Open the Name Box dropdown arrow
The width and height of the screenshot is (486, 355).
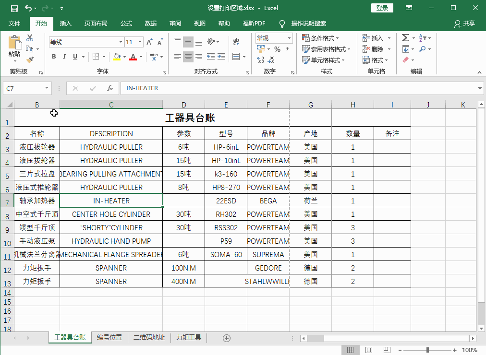pyautogui.click(x=47, y=88)
